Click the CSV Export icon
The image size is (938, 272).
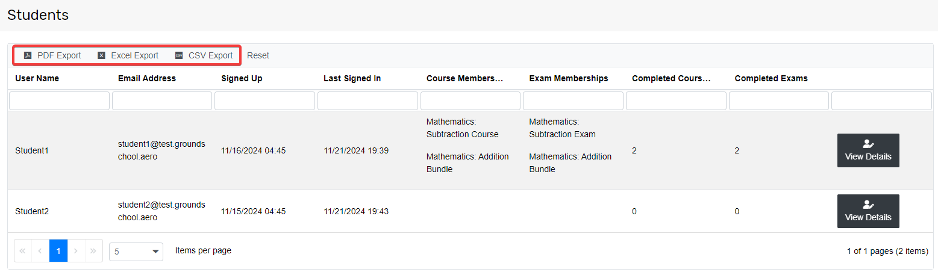[179, 55]
